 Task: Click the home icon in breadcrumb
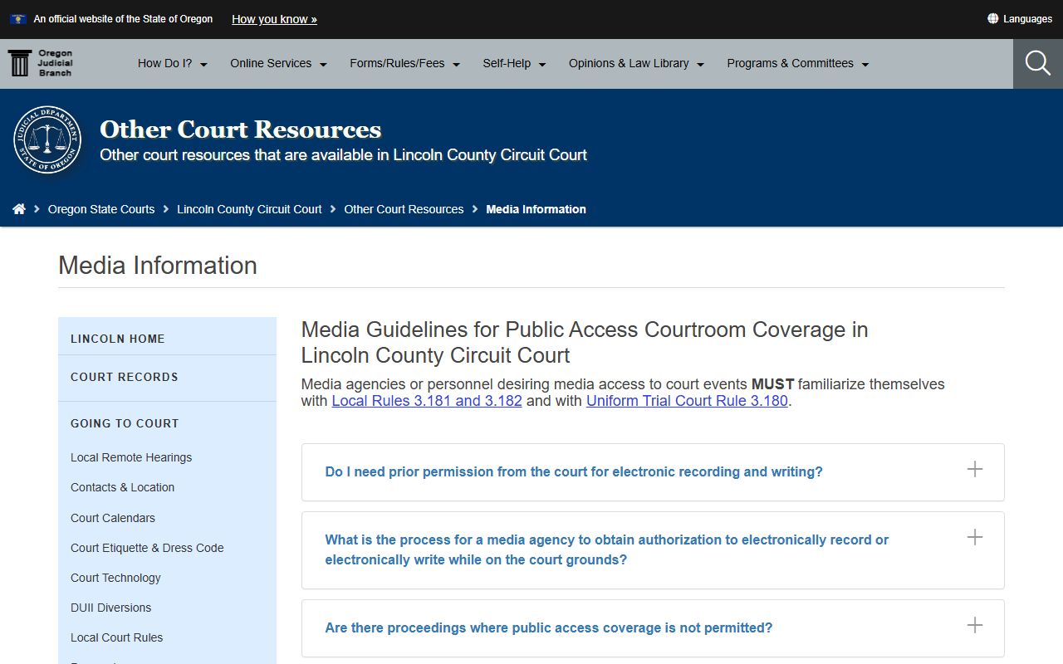[19, 209]
